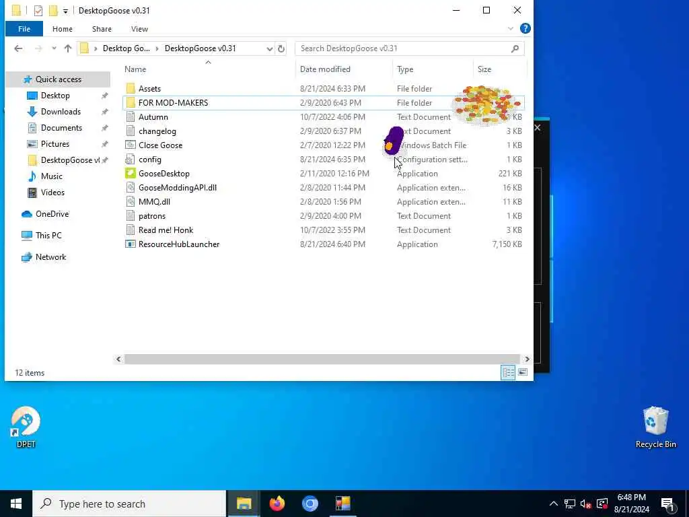Viewport: 689px width, 517px height.
Task: Open the Share ribbon tab
Action: point(102,29)
